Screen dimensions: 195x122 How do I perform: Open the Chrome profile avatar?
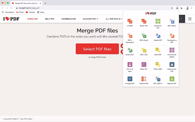click(x=187, y=8)
